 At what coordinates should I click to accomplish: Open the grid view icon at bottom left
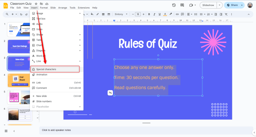[x=6, y=131]
